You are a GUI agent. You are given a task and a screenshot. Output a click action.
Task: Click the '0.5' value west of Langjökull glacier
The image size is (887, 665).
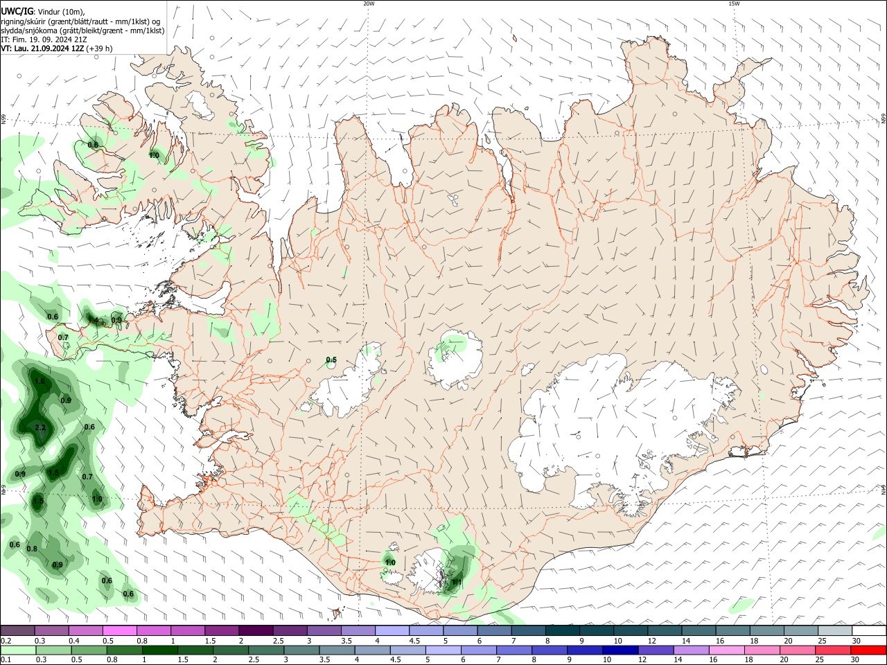click(x=331, y=360)
